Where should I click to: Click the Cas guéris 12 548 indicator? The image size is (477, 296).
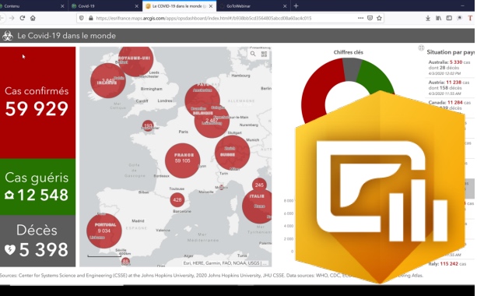point(37,187)
